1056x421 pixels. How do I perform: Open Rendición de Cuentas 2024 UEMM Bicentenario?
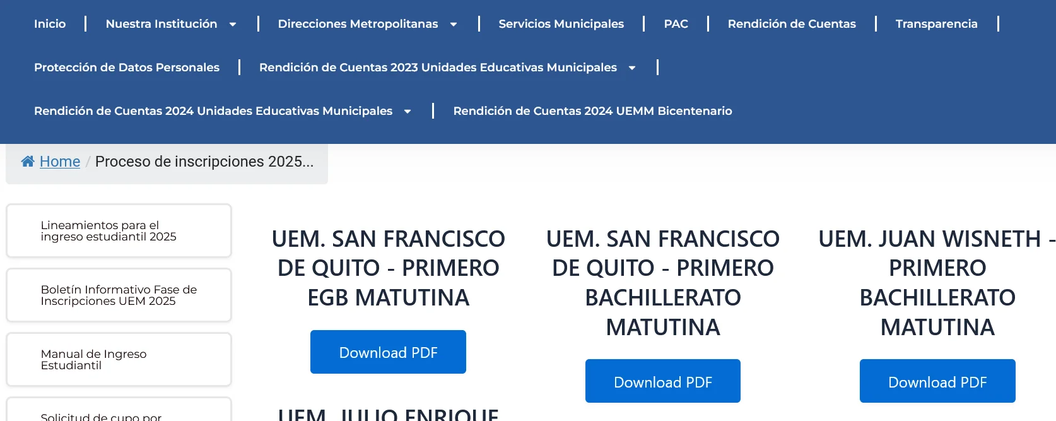(593, 111)
